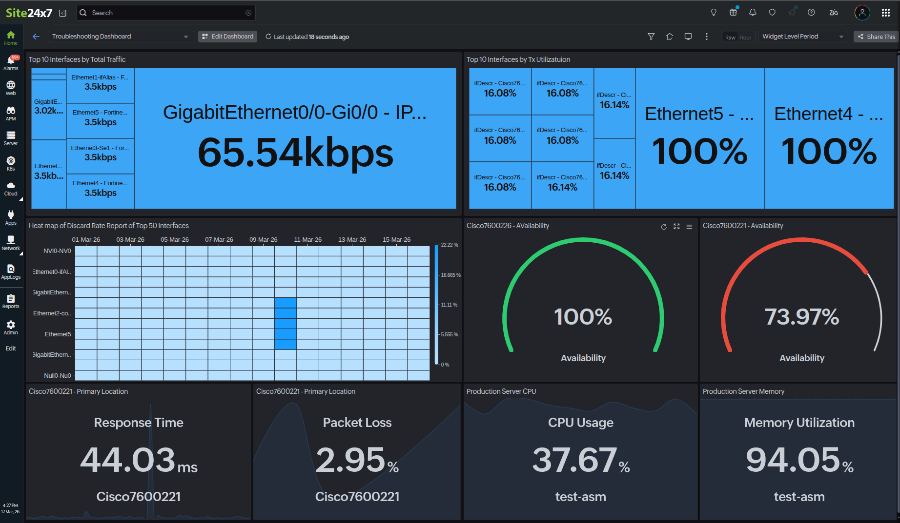This screenshot has height=523, width=900.
Task: Collapse the left navigation sidebar
Action: (x=62, y=13)
